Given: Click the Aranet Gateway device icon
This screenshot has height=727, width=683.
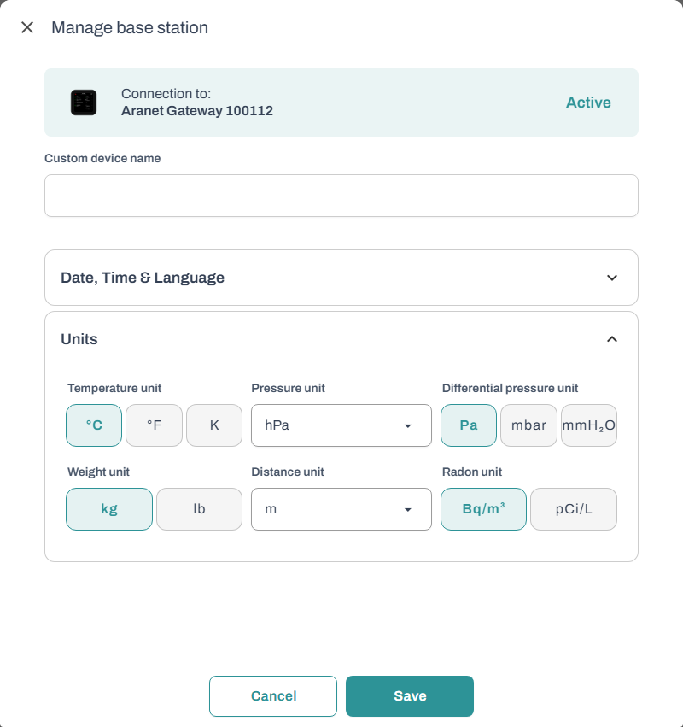Looking at the screenshot, I should pos(83,103).
